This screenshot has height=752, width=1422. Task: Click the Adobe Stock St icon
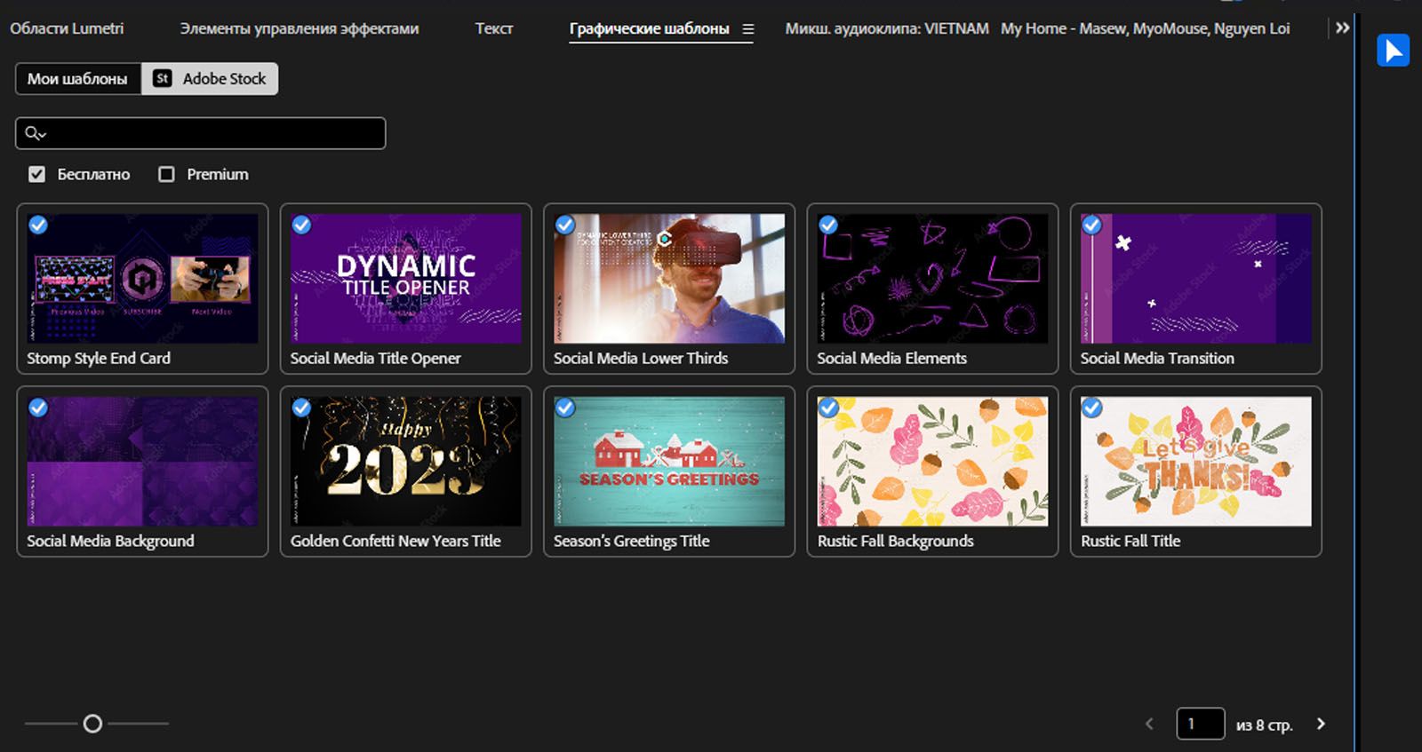[x=162, y=78]
